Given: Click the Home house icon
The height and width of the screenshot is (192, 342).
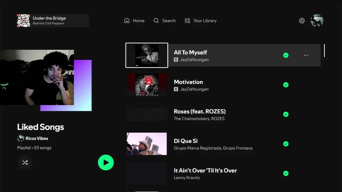Looking at the screenshot, I should [x=127, y=21].
